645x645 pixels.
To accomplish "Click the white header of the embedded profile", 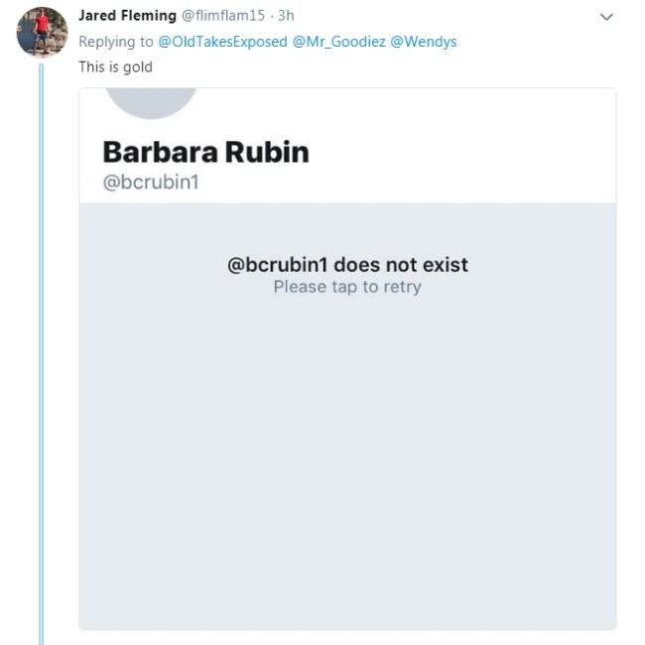I will pos(447,149).
